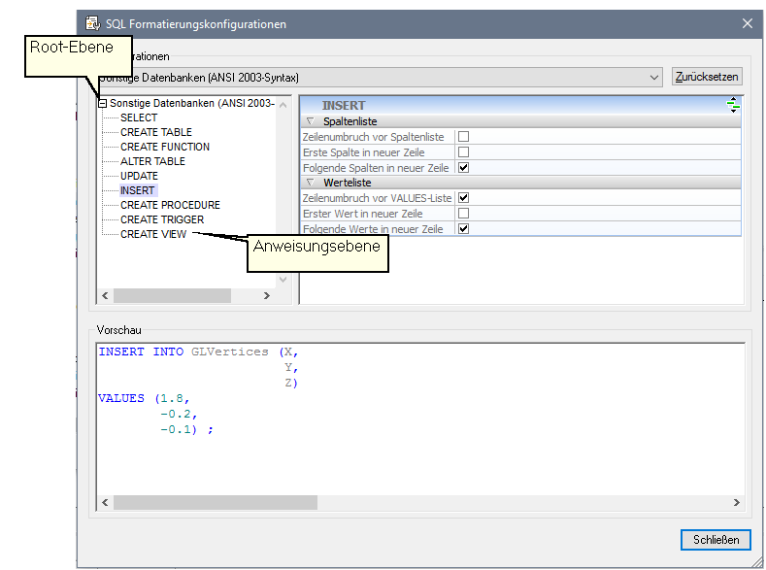Open the database configuration dropdown
The height and width of the screenshot is (570, 766).
pos(653,78)
